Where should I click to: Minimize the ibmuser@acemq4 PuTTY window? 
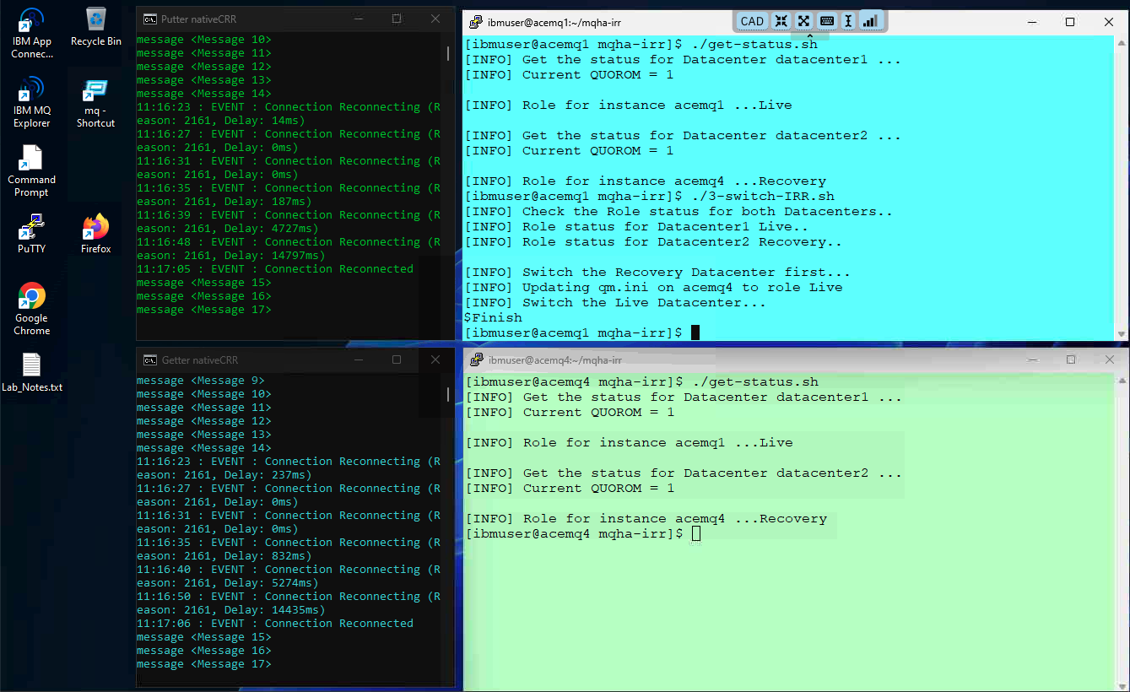(x=1031, y=360)
